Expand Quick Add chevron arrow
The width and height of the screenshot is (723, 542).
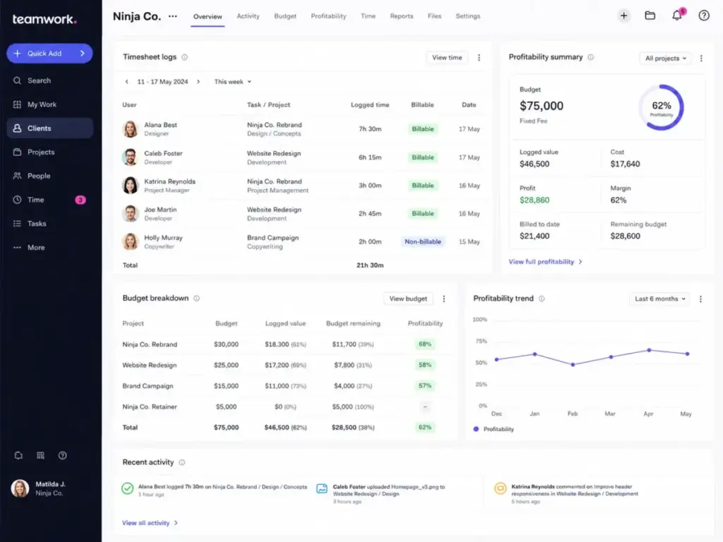pos(83,54)
